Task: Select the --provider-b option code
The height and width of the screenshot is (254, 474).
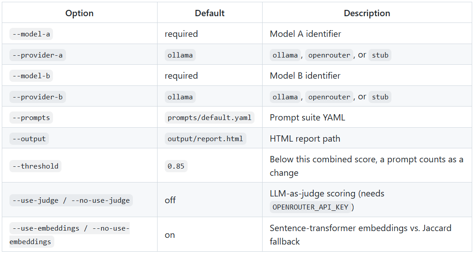Action: click(38, 97)
